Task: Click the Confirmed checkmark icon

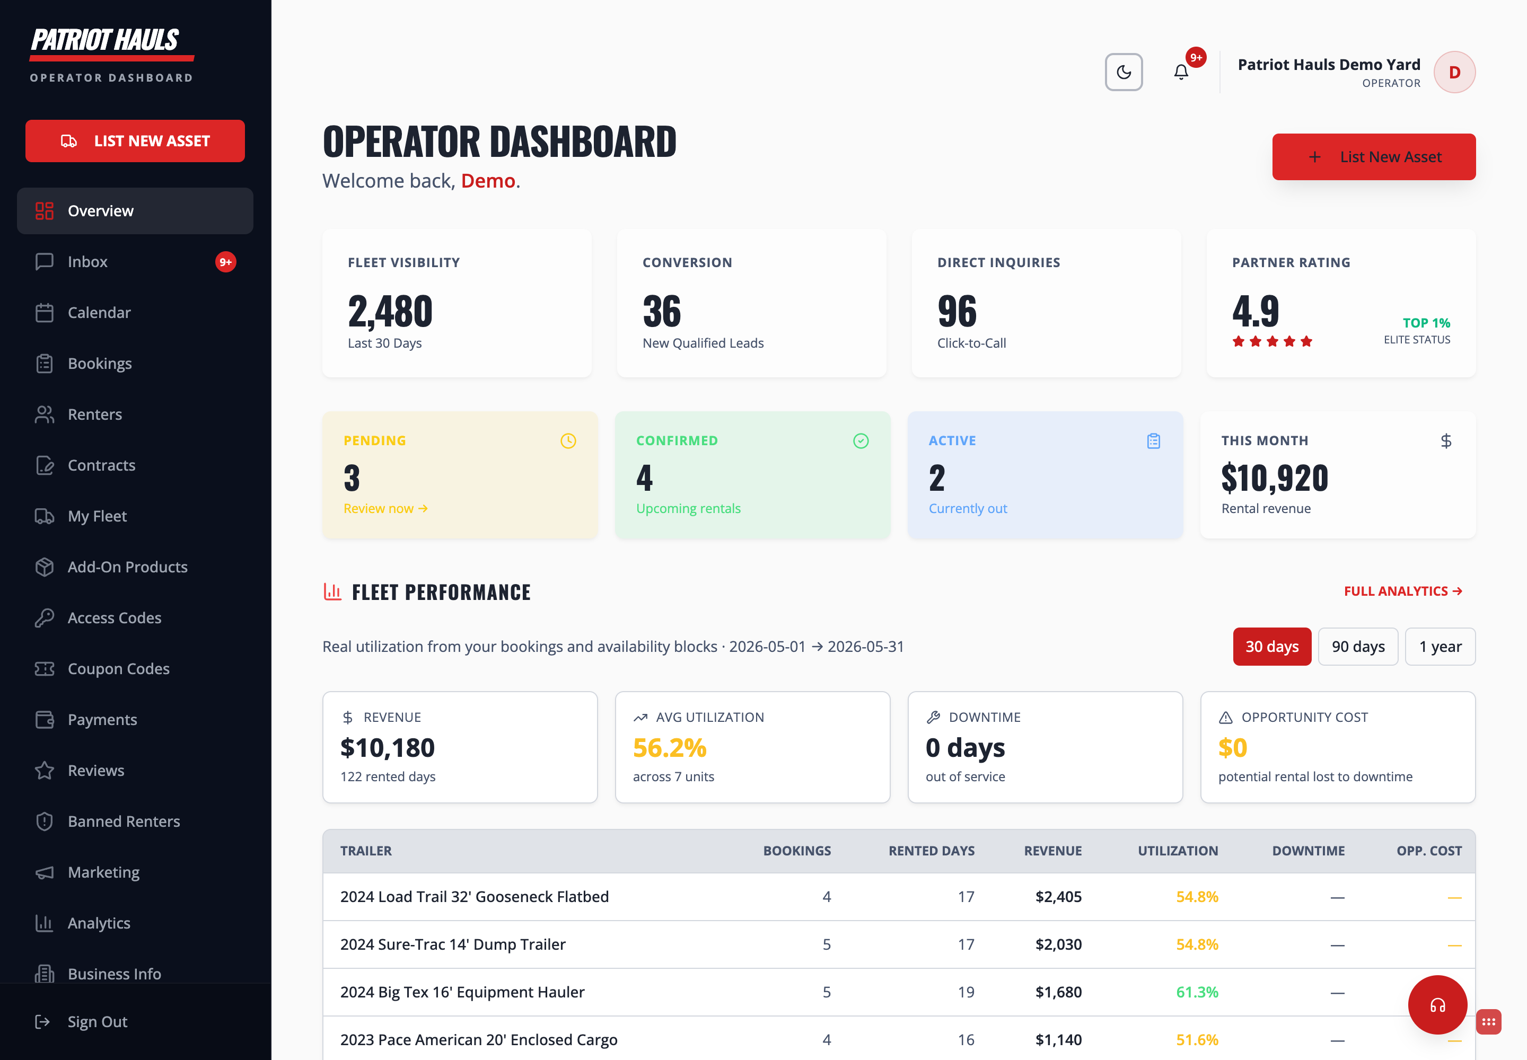Action: pyautogui.click(x=861, y=441)
